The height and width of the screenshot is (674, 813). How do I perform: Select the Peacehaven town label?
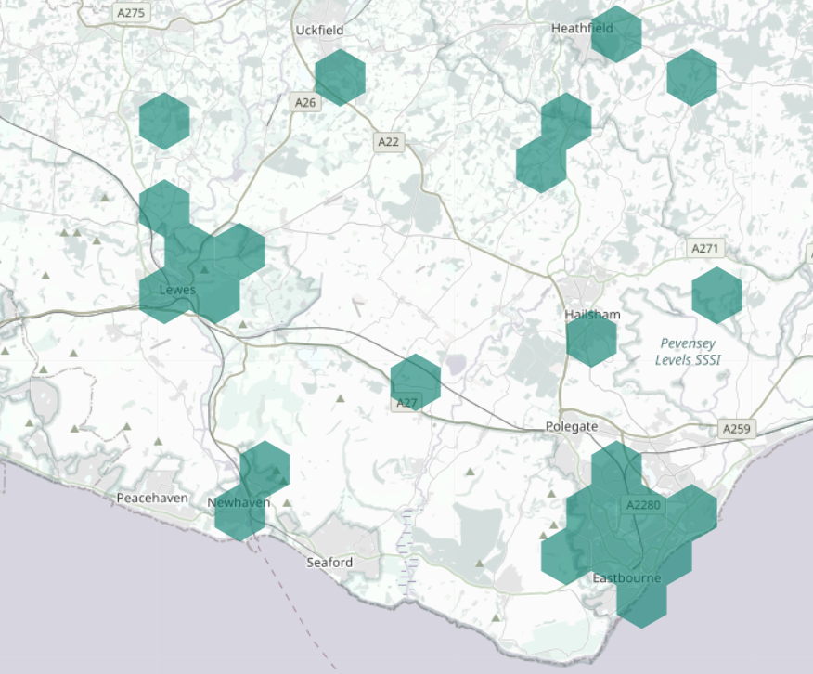152,499
